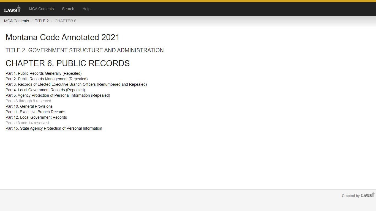Screen dimensions: 376x211
Task: Click the 'TITLE 2. GOVERNMENT STRUCTURE AND ADMINISTRATION' heading
Action: pyautogui.click(x=85, y=50)
